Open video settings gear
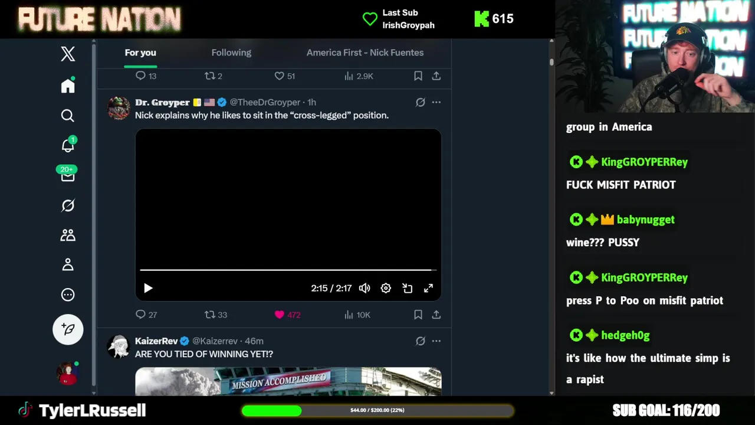This screenshot has height=425, width=755. 386,288
